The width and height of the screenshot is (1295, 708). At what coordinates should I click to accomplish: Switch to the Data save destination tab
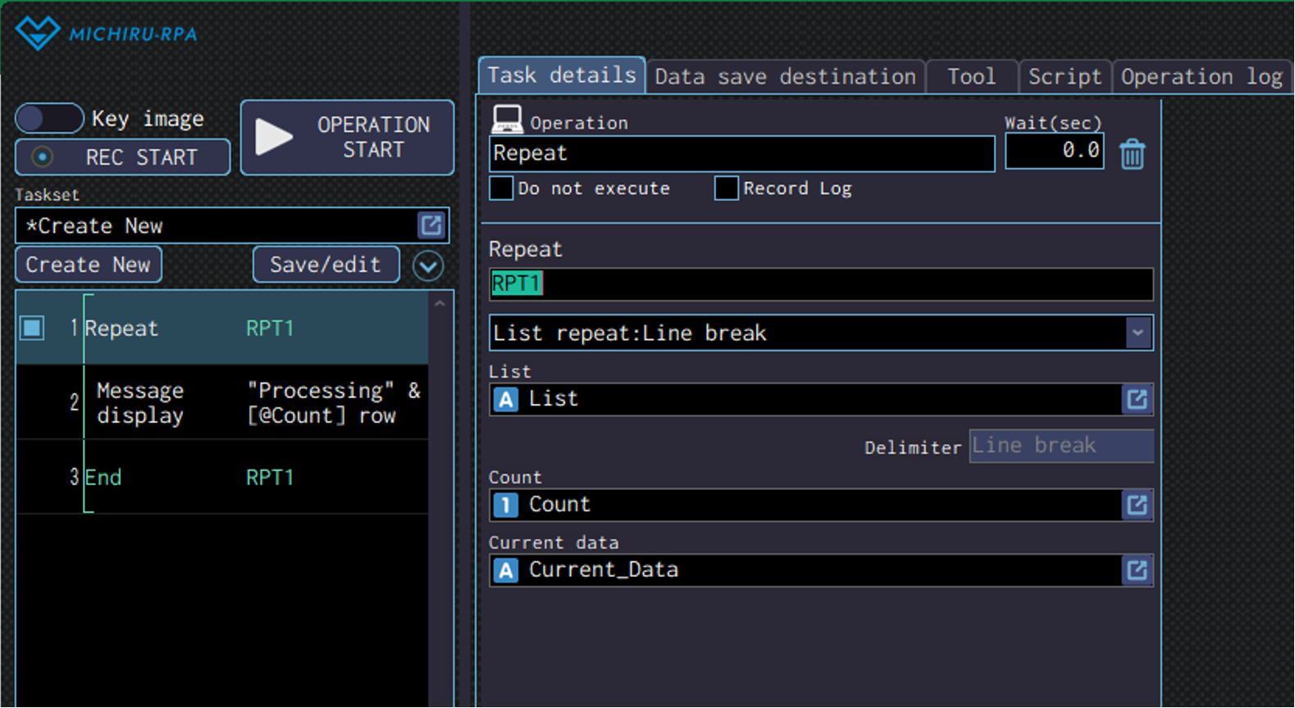[785, 77]
